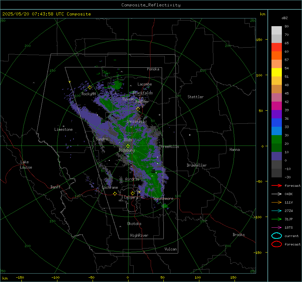Click the Hanna map label
The height and width of the screenshot is (282, 302).
[x=235, y=150]
